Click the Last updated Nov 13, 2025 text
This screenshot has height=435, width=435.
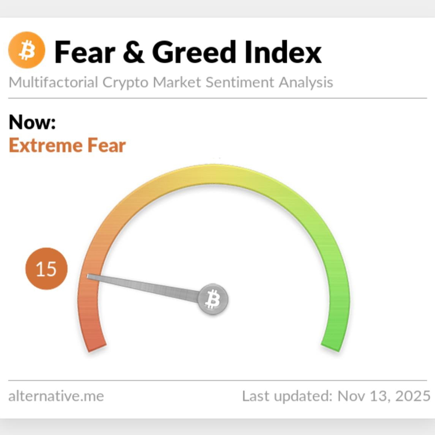click(x=336, y=396)
